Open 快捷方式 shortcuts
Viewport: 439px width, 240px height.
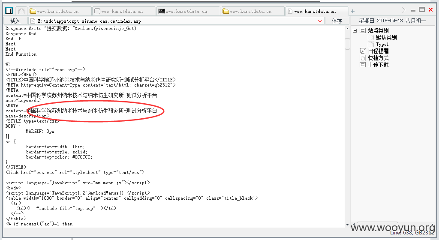[x=378, y=58]
